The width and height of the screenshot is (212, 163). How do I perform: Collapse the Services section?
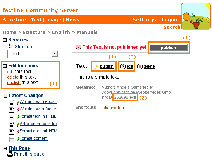tap(5, 40)
